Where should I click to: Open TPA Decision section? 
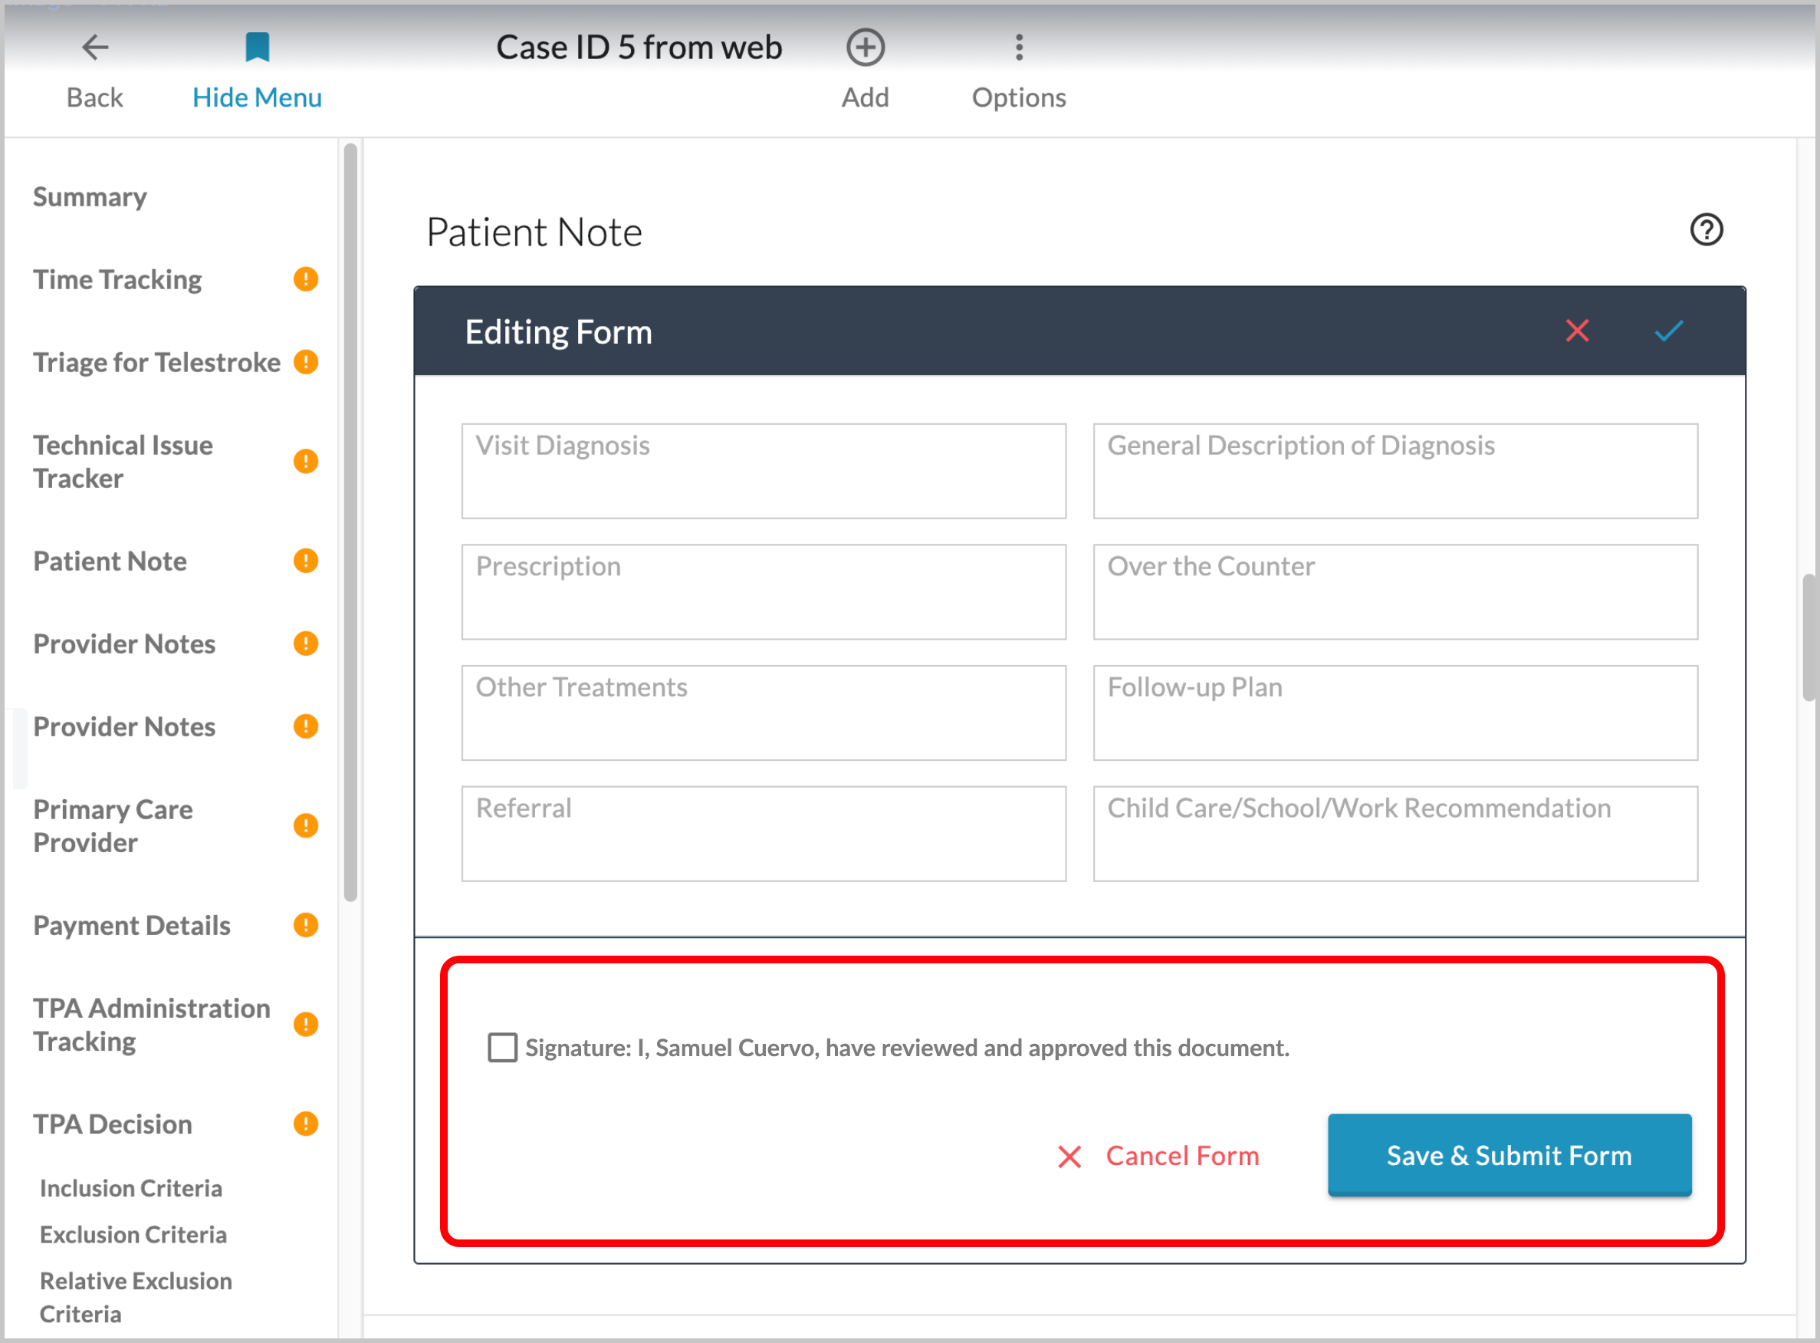coord(113,1124)
